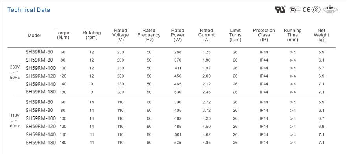Screen dimensions: 347x154
Task: Select the Torque (N.m) column header
Action: pos(63,35)
